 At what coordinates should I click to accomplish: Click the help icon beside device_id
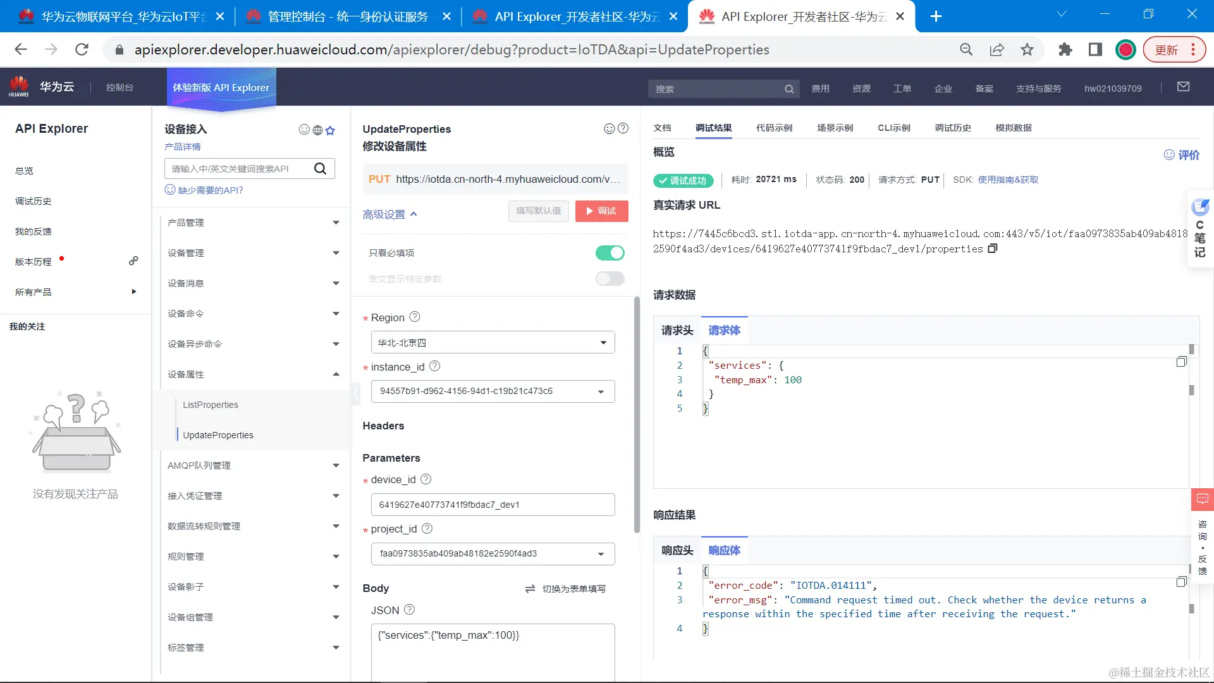[x=426, y=479]
